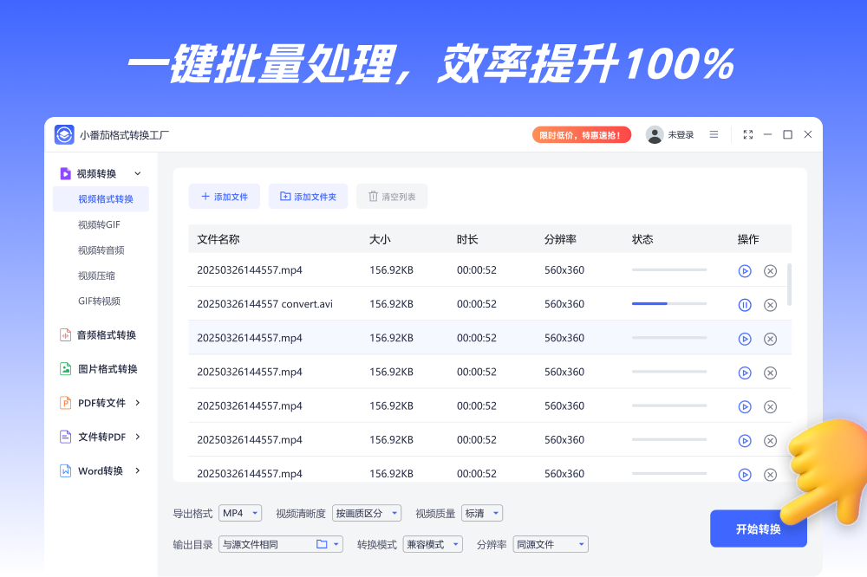Remove the convert.avi file using its X icon
Screen dimensions: 867x577
pos(770,304)
